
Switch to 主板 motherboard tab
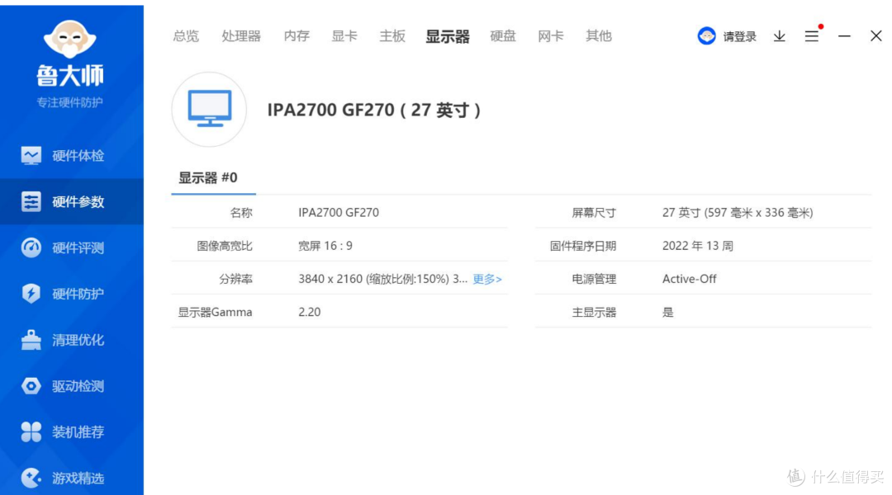(x=392, y=36)
